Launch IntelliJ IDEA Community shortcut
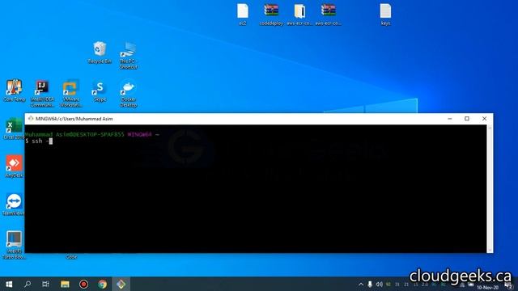Viewport: 518px width, 291px height. pyautogui.click(x=42, y=94)
